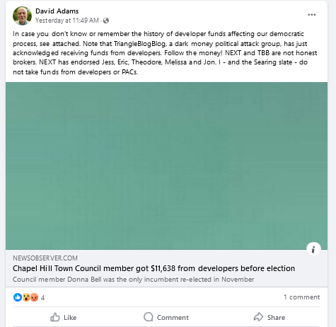Show the reactions count of 4

(x=42, y=298)
